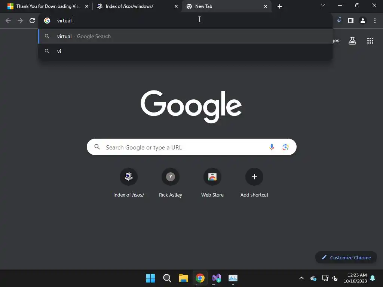Reload the current page
383x287 pixels.
coord(32,21)
